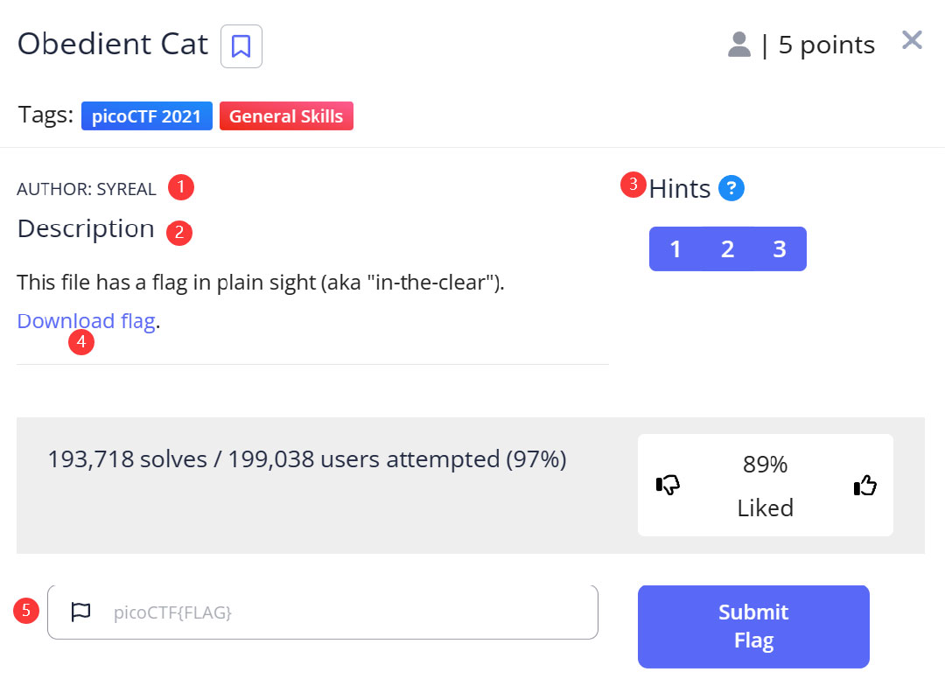Open the Download flag link
This screenshot has height=686, width=945.
pos(86,321)
